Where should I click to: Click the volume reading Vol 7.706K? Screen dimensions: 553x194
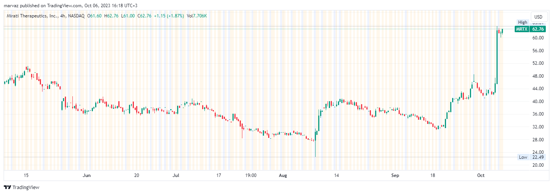pos(197,16)
